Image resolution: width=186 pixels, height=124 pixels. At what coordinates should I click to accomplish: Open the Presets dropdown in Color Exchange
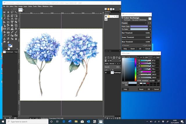[x=139, y=23]
